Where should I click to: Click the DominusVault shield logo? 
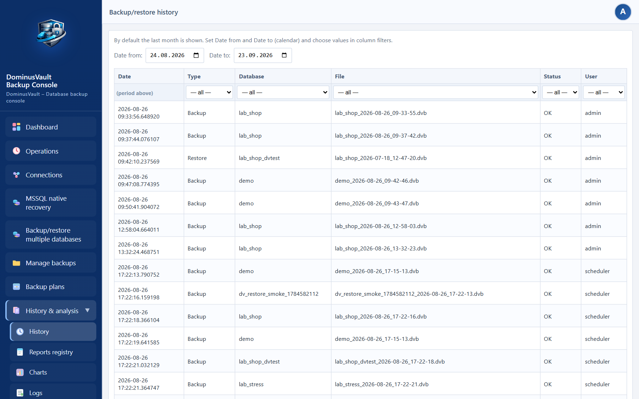[51, 33]
